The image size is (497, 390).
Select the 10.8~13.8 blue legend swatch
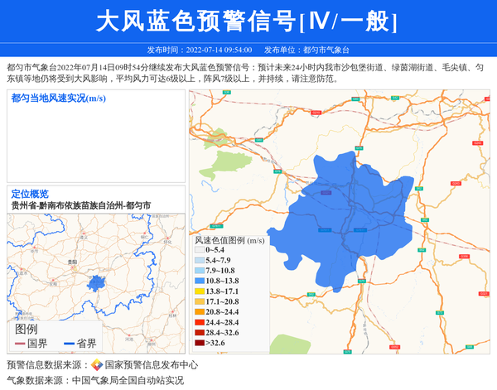point(199,282)
